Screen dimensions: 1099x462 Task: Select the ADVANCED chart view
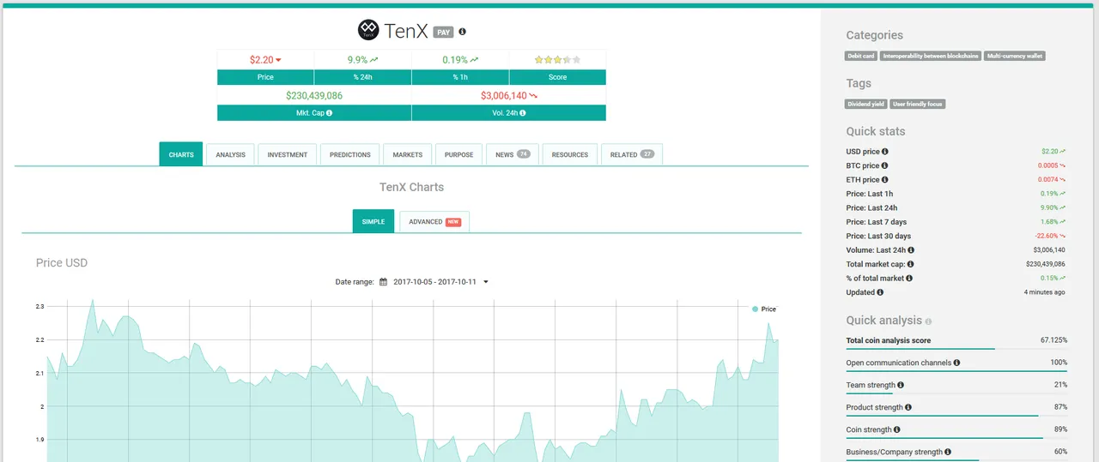(x=434, y=221)
